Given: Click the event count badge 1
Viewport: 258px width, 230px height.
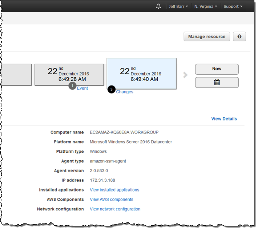Looking at the screenshot, I should [72, 86].
